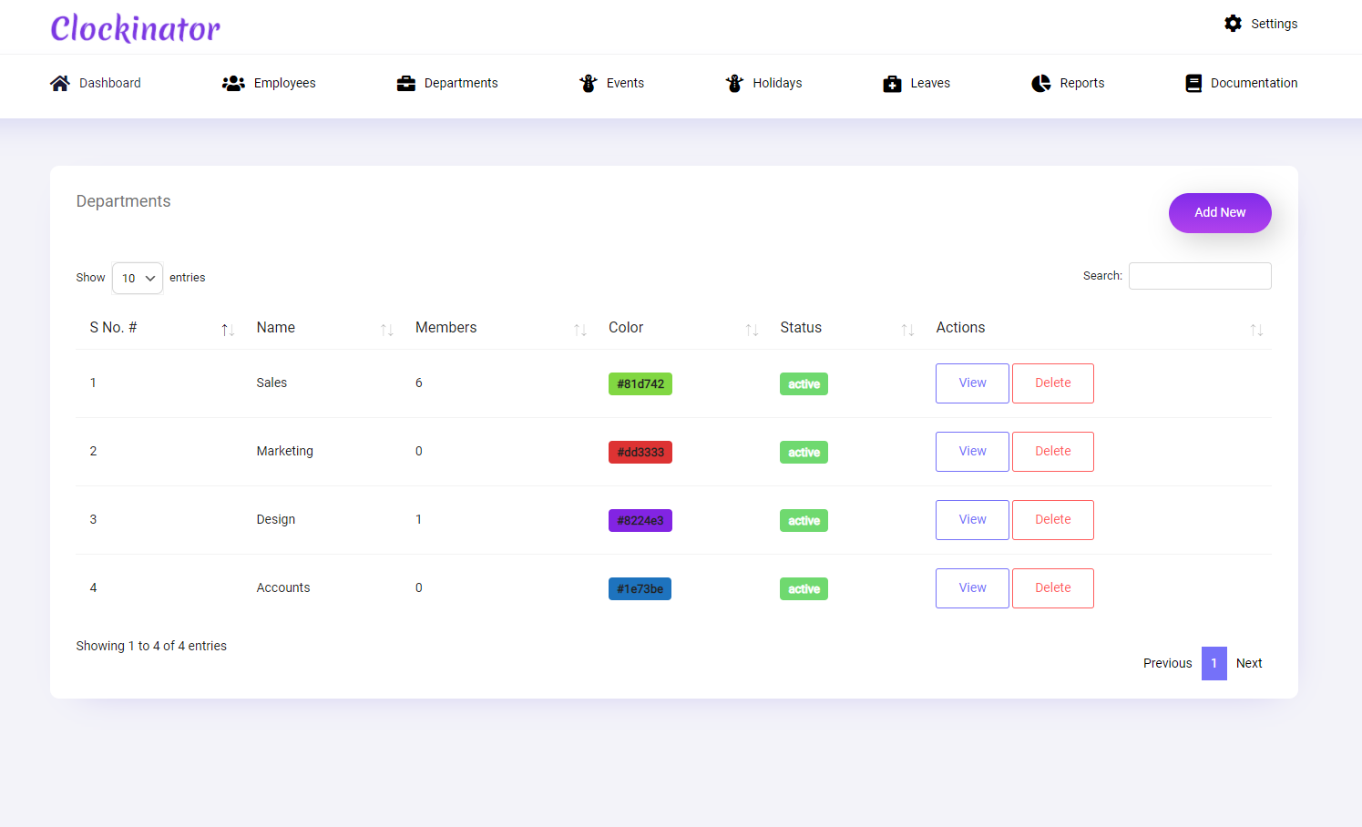This screenshot has height=827, width=1362.
Task: Click the active status badge for Sales
Action: [804, 384]
